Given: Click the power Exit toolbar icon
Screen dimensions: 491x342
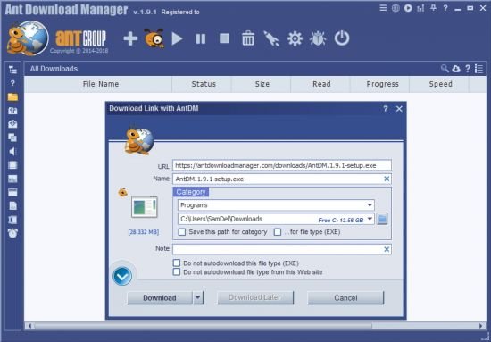Looking at the screenshot, I should coord(342,38).
